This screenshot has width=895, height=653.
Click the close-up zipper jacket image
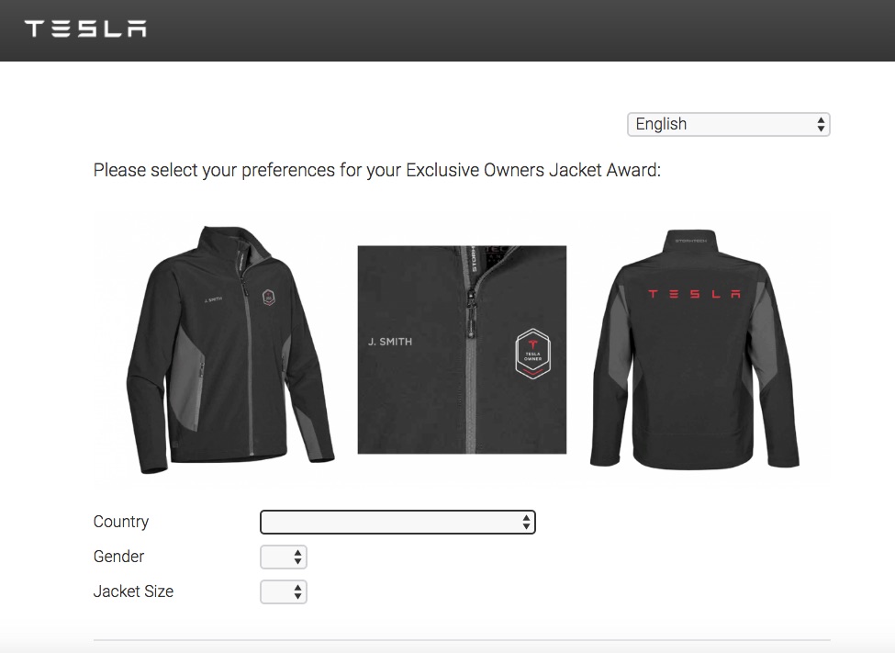pyautogui.click(x=462, y=350)
